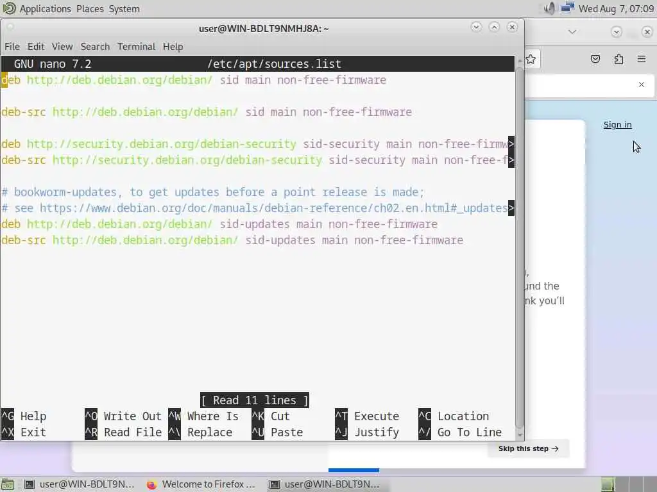Image resolution: width=657 pixels, height=492 pixels.
Task: Open the Places menu
Action: pyautogui.click(x=90, y=9)
